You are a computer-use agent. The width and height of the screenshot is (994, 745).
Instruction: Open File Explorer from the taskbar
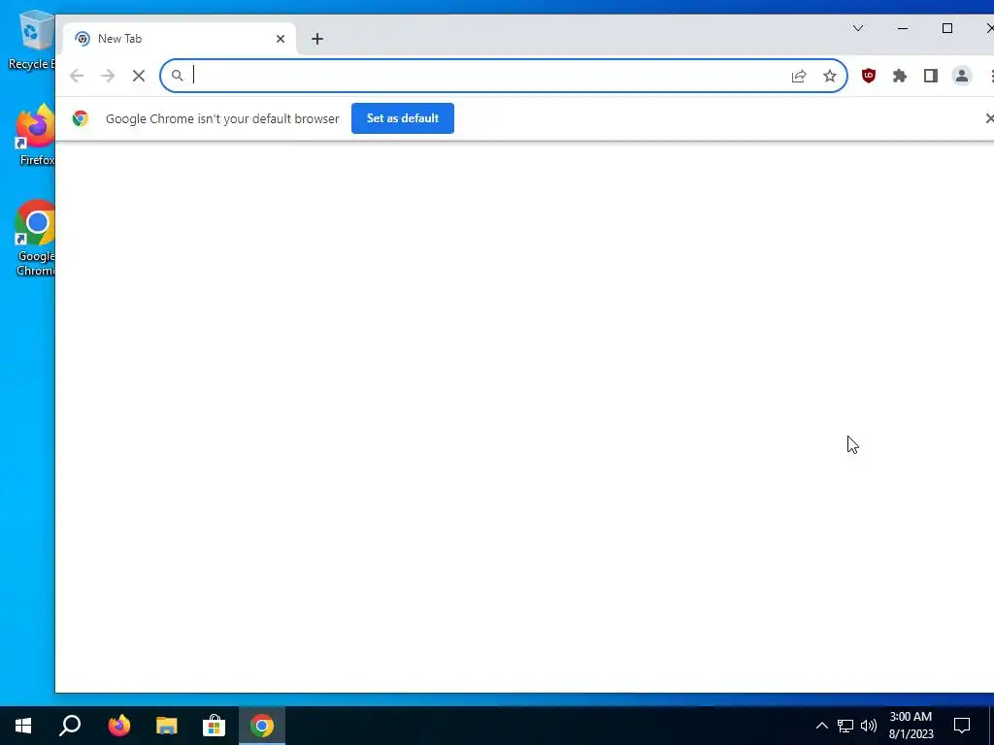167,726
